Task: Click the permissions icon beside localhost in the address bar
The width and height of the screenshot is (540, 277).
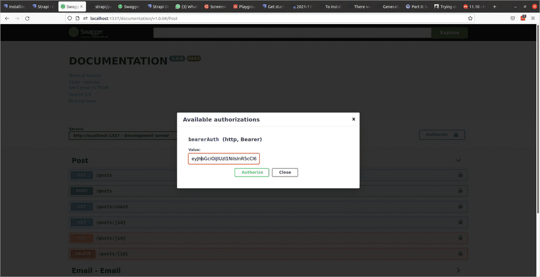Action: [x=85, y=18]
